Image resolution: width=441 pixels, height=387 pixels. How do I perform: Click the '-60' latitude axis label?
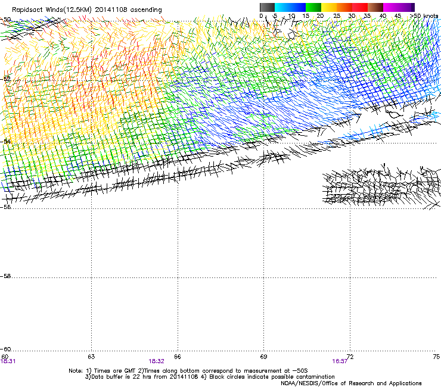pos(5,349)
